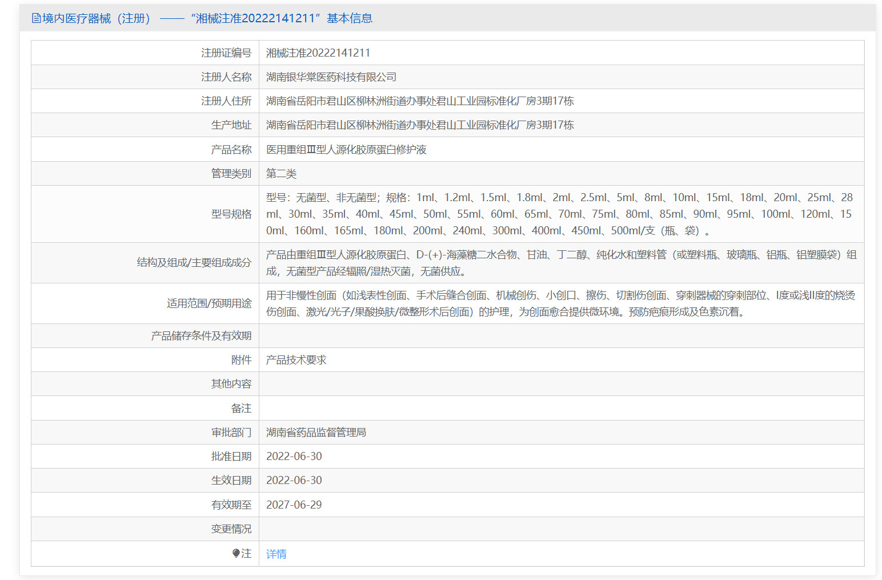Click the expiry date 2027-06-29
Viewport: 882px width, 580px height.
294,505
